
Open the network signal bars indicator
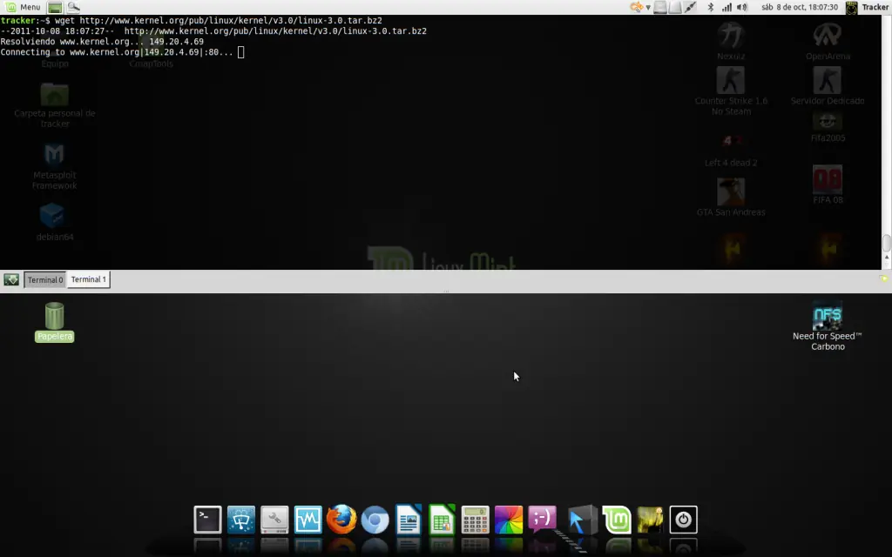tap(726, 7)
